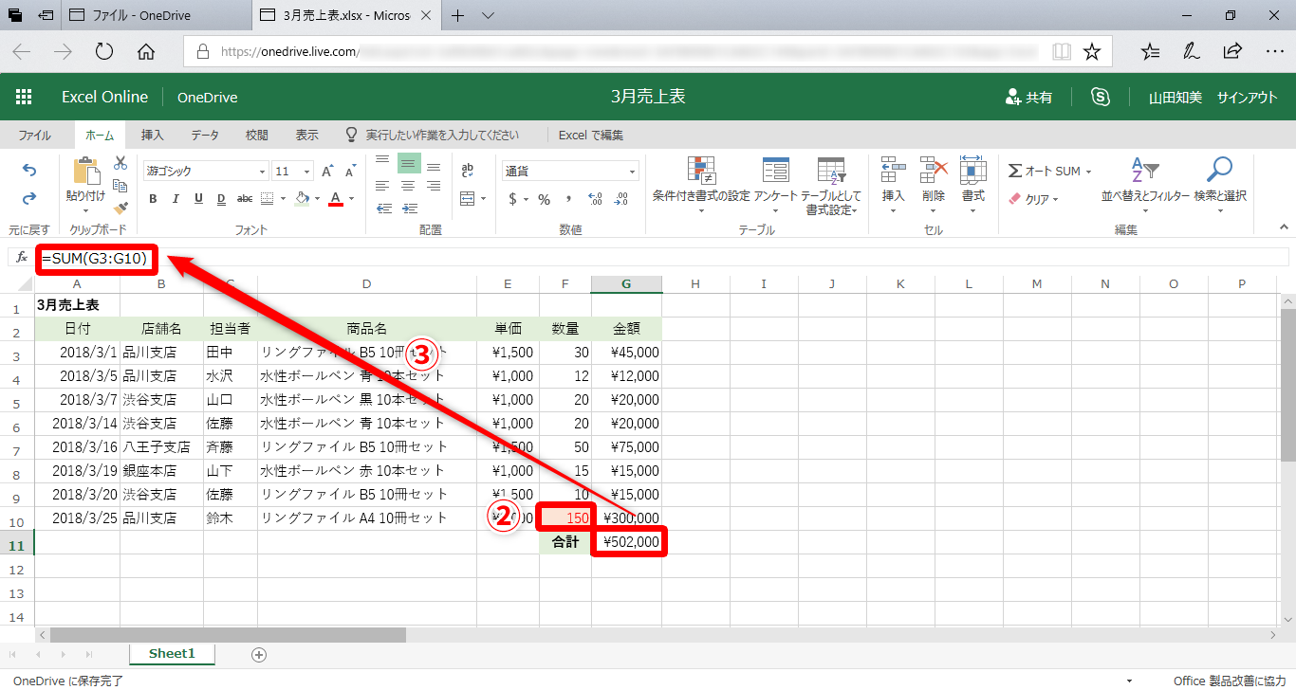This screenshot has width=1296, height=690.
Task: Open the オート SUM dropdown arrow
Action: [x=1088, y=172]
